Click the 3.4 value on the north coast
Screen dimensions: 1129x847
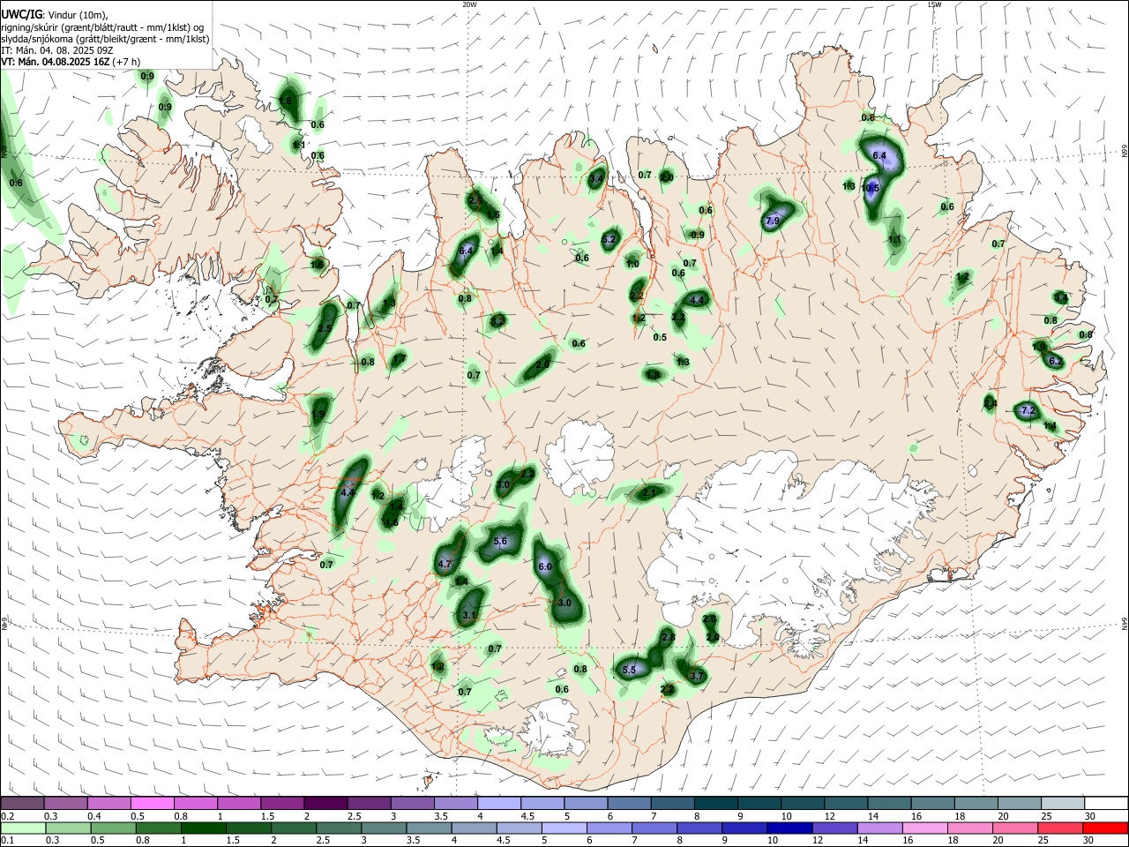(x=596, y=179)
